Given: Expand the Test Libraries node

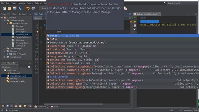Looking at the screenshot, I should point(5,57).
